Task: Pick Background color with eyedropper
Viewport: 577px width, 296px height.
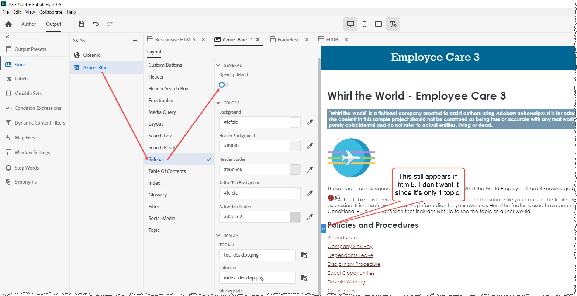Action: point(310,122)
